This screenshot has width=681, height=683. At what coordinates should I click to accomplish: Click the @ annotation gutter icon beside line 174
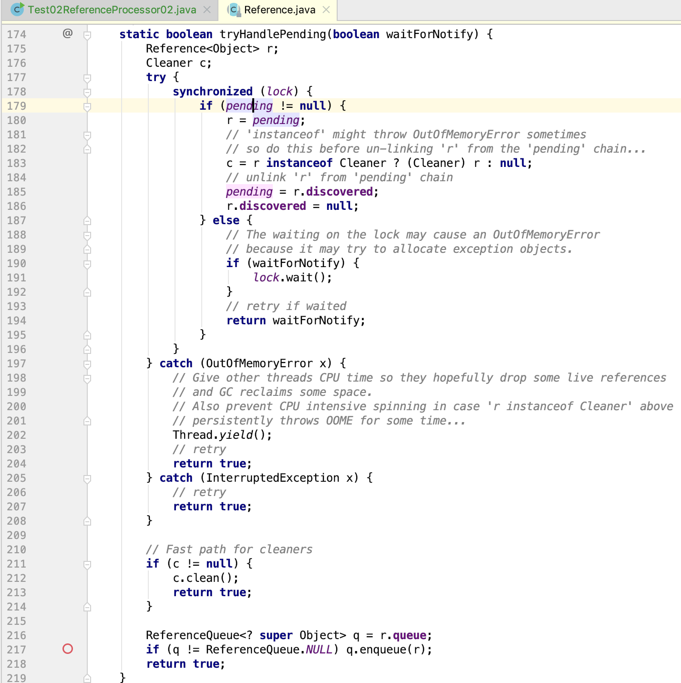click(68, 32)
